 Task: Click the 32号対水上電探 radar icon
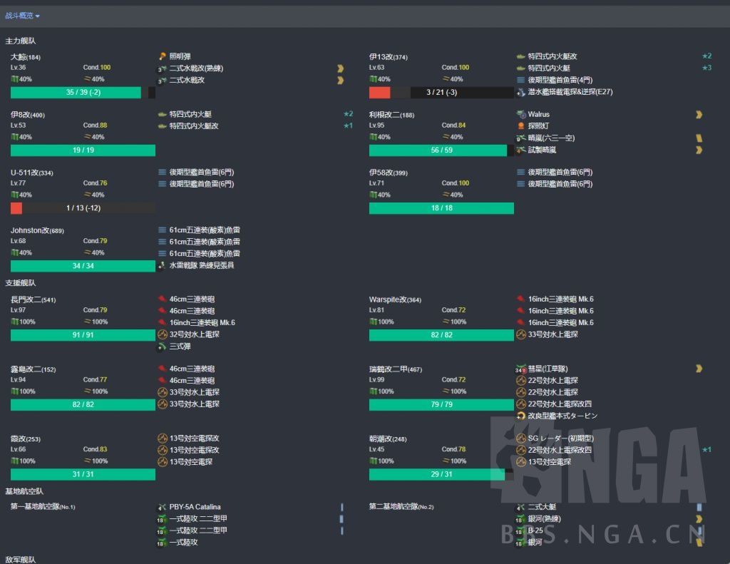pos(162,333)
